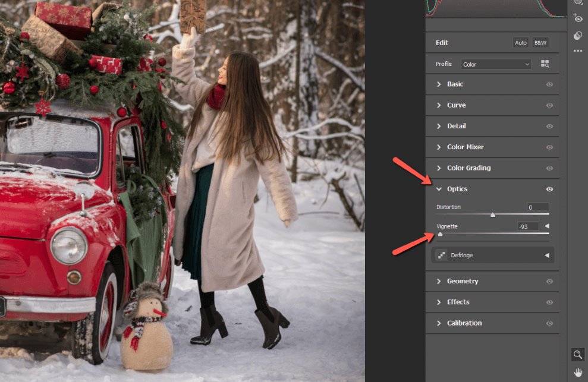Click the Defringe label
Viewport: 588px width, 382px height.
click(x=461, y=255)
